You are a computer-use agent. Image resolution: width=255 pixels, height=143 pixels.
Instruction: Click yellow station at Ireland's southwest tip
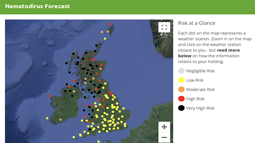pyautogui.click(x=47, y=118)
